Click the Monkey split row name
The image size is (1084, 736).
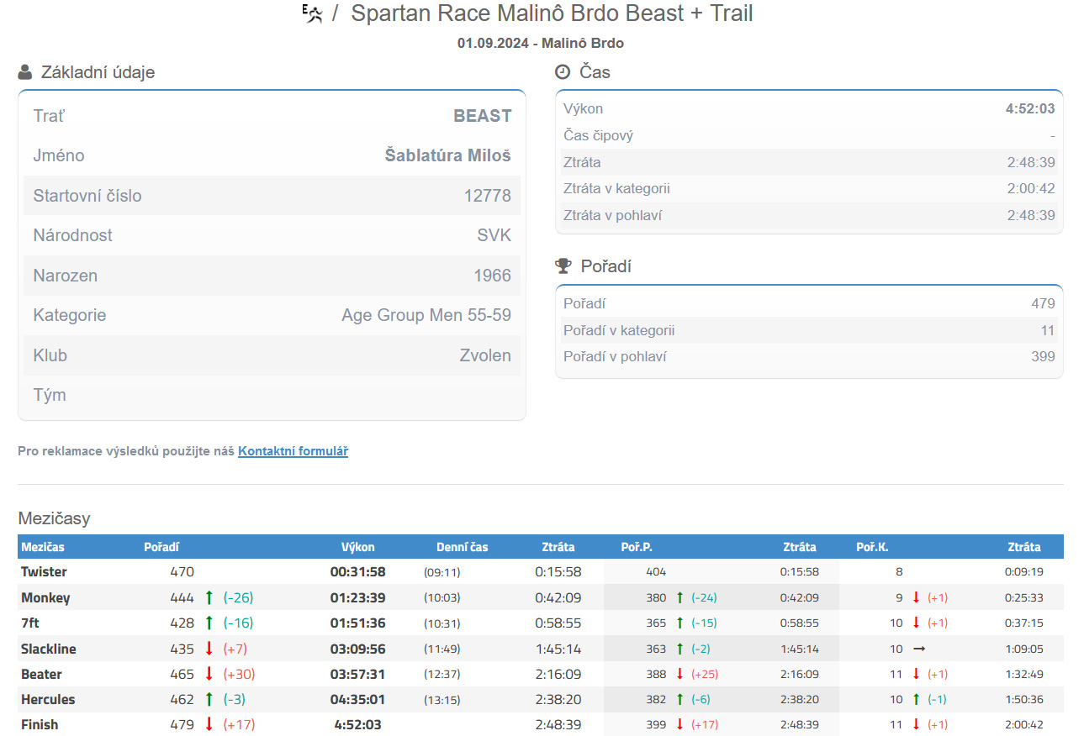tap(45, 598)
